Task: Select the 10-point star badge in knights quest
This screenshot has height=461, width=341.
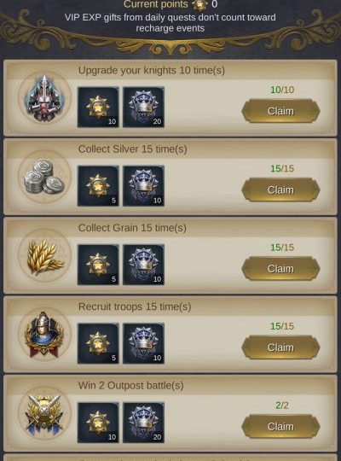Action: (98, 107)
